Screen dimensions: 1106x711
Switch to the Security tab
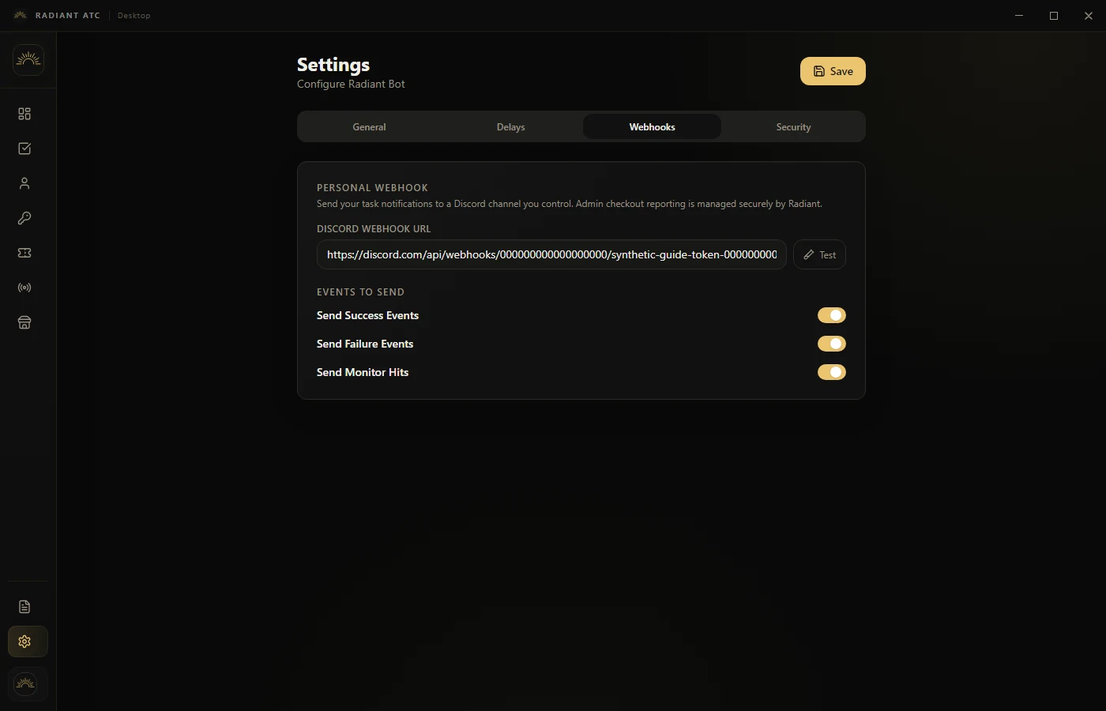point(793,126)
